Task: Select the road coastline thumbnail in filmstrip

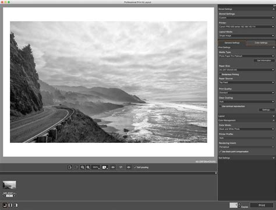Action: click(x=9, y=185)
